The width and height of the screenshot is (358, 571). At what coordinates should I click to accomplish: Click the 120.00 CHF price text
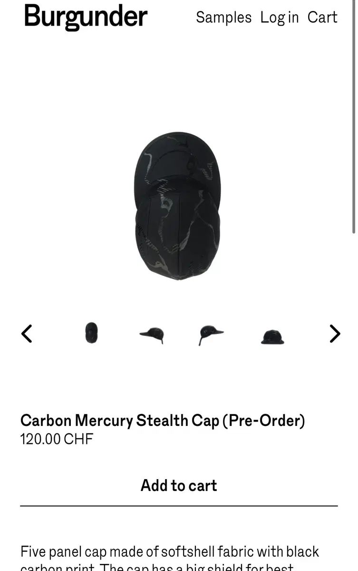[57, 438]
